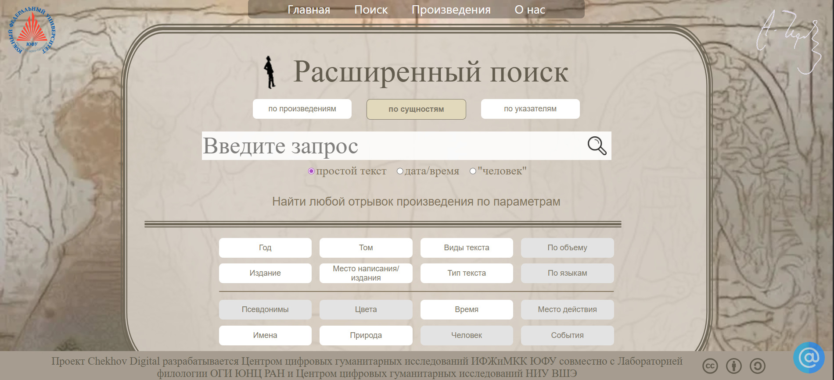Screen dimensions: 834x380
Task: Click the События filter button
Action: tap(568, 335)
